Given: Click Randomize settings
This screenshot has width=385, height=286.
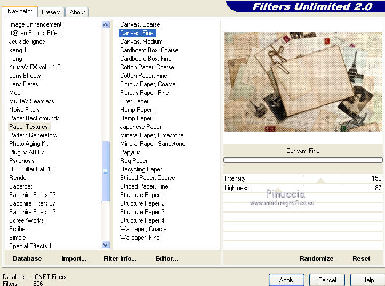Looking at the screenshot, I should [317, 258].
